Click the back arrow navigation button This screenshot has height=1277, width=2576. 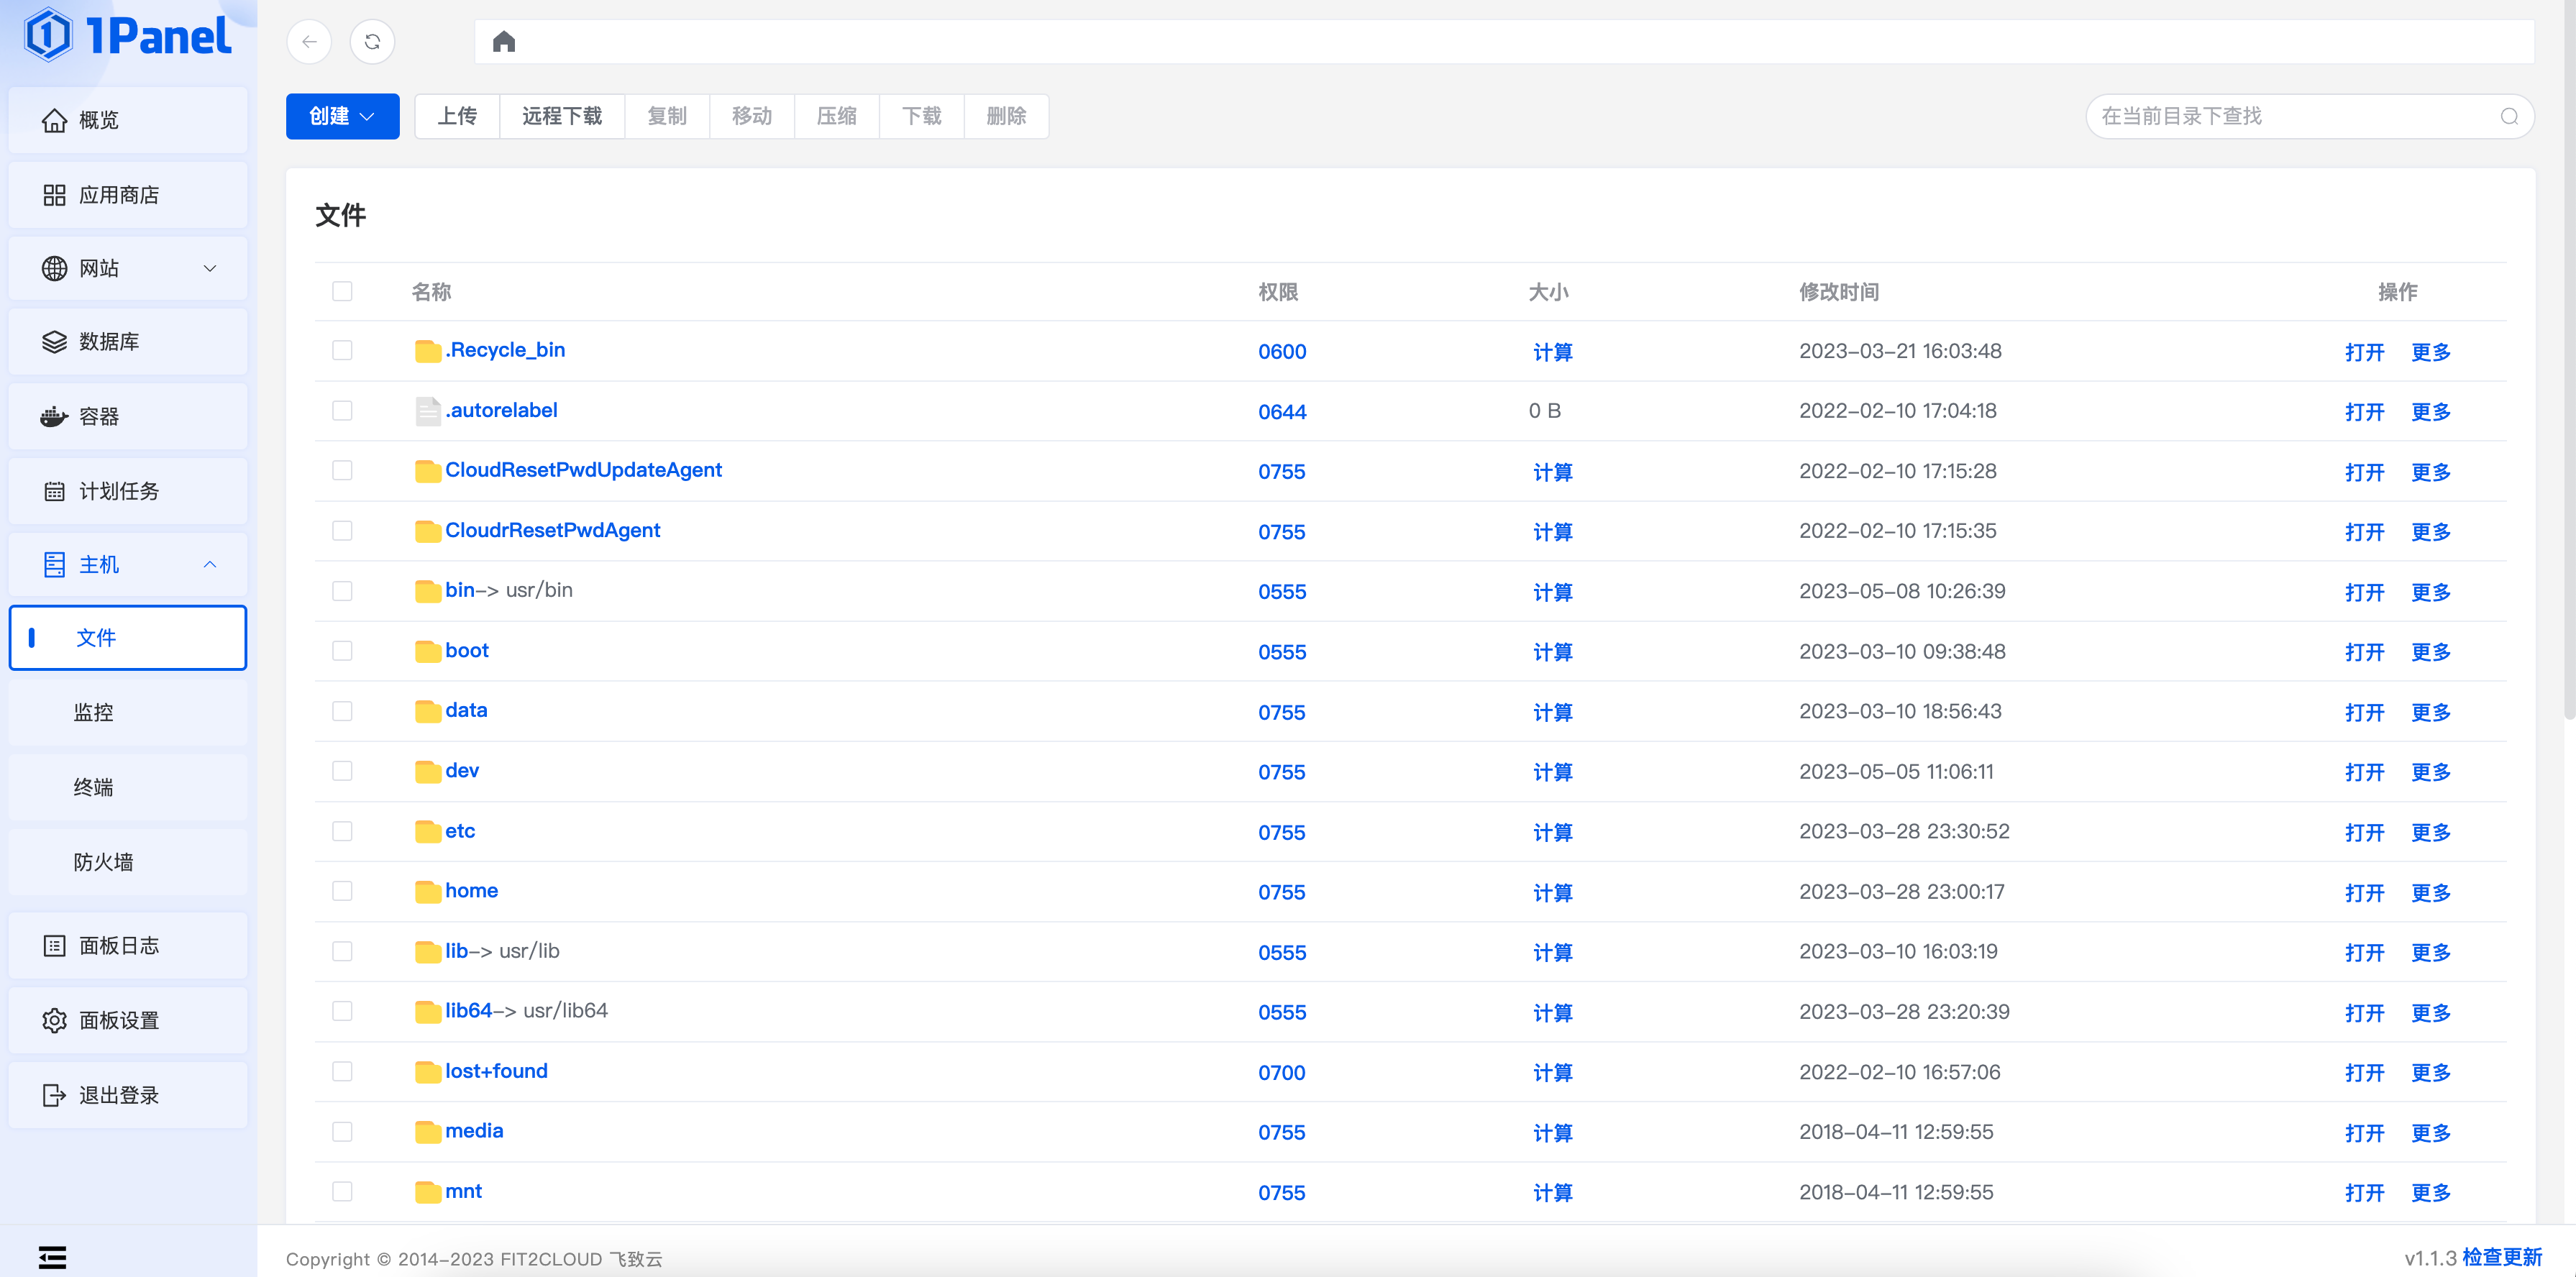[309, 42]
